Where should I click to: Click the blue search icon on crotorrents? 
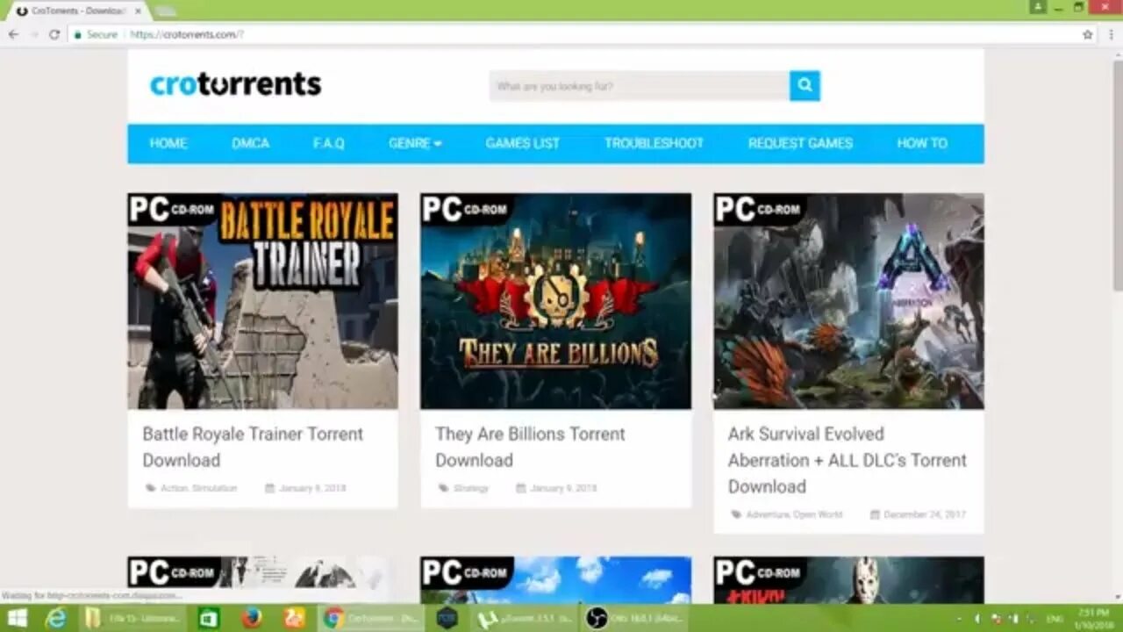(x=804, y=85)
